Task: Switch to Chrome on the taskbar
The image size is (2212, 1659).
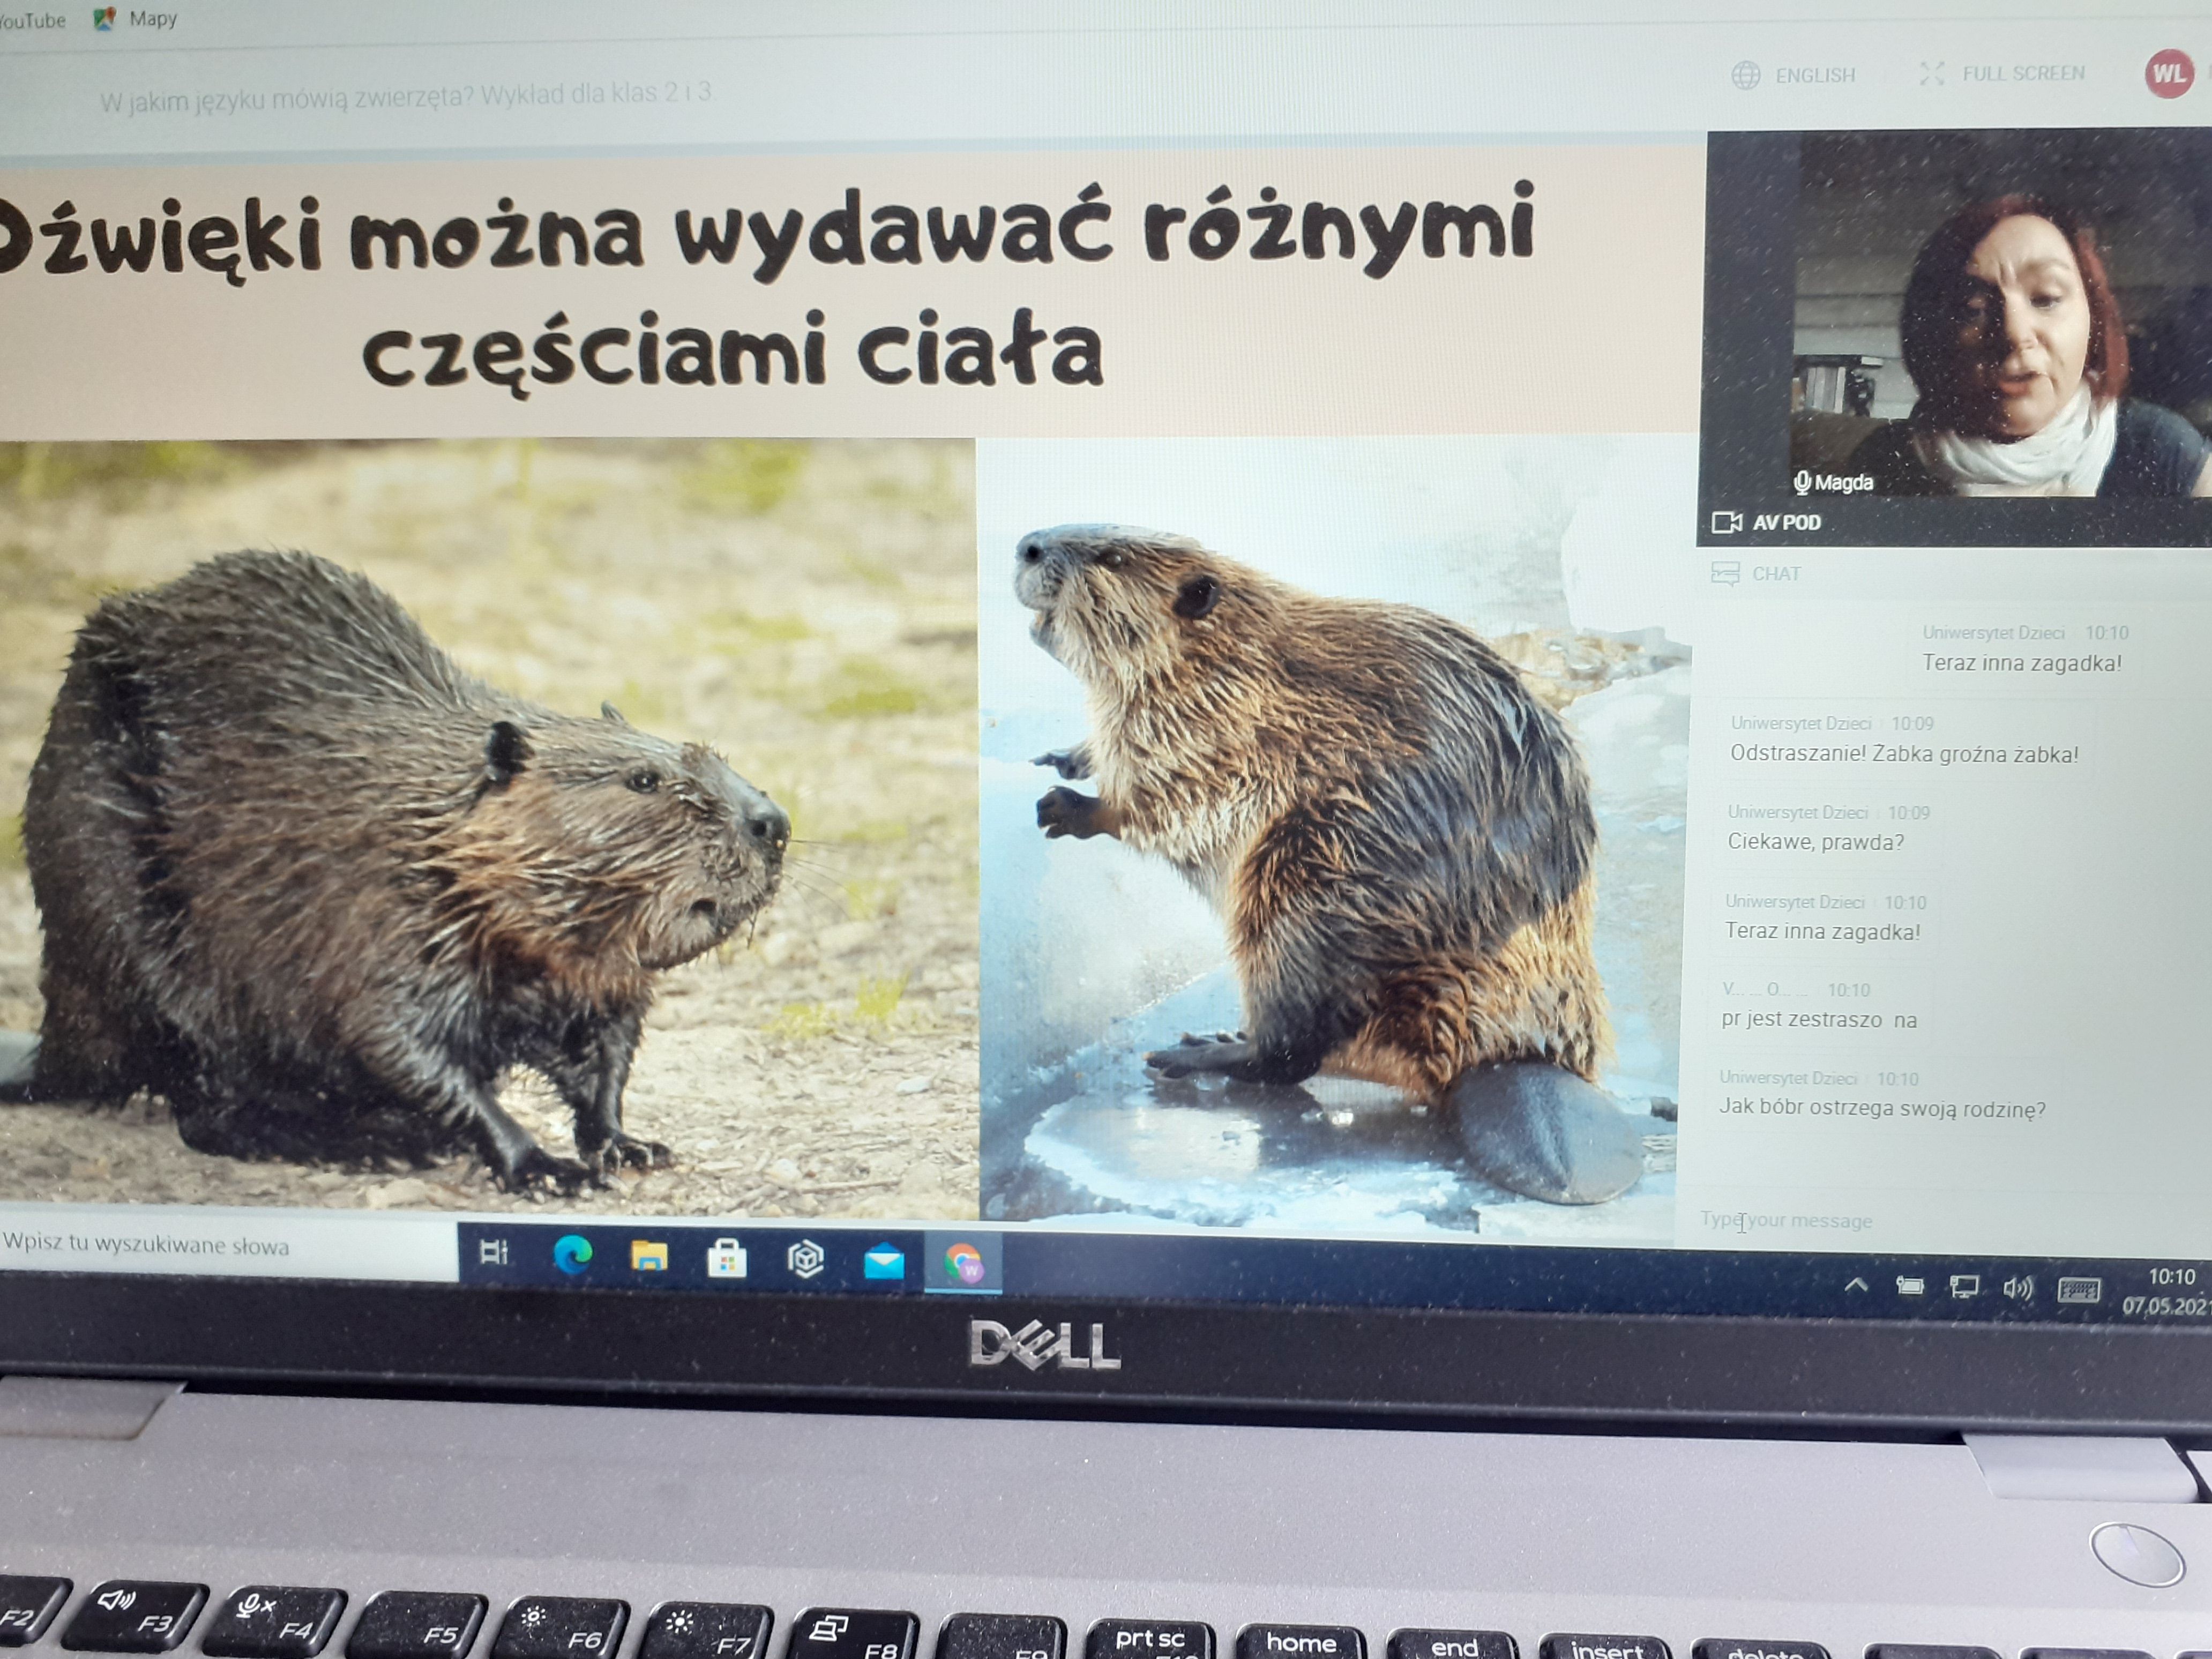Action: coord(963,1264)
